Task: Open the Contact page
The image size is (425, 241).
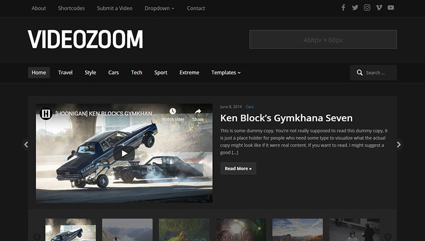Action: click(196, 8)
